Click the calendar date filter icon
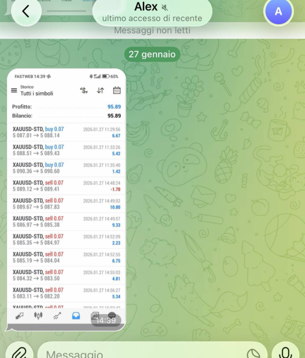Image resolution: width=305 pixels, height=358 pixels. click(x=117, y=91)
